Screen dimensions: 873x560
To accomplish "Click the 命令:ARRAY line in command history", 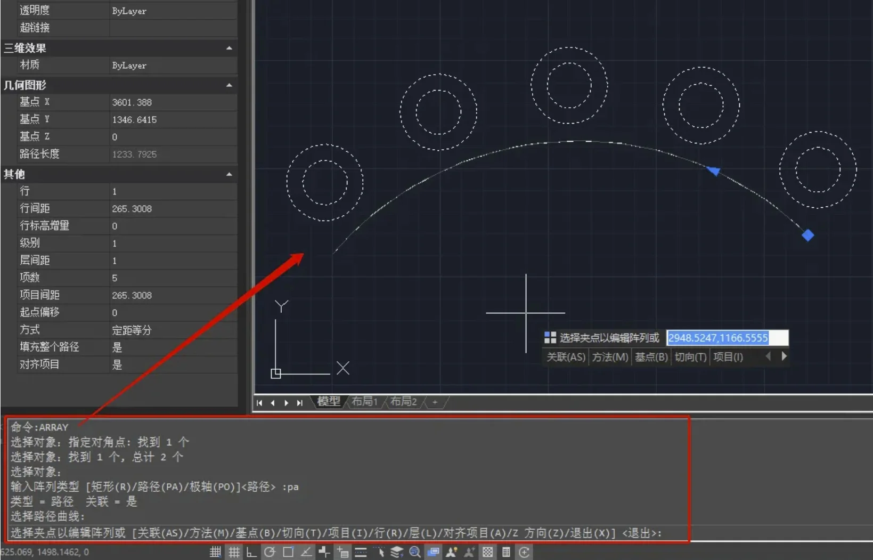I will (39, 427).
